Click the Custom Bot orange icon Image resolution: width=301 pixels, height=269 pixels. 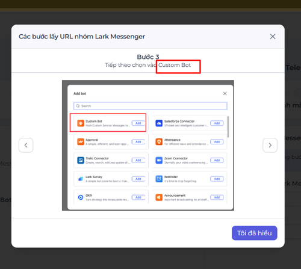point(81,123)
